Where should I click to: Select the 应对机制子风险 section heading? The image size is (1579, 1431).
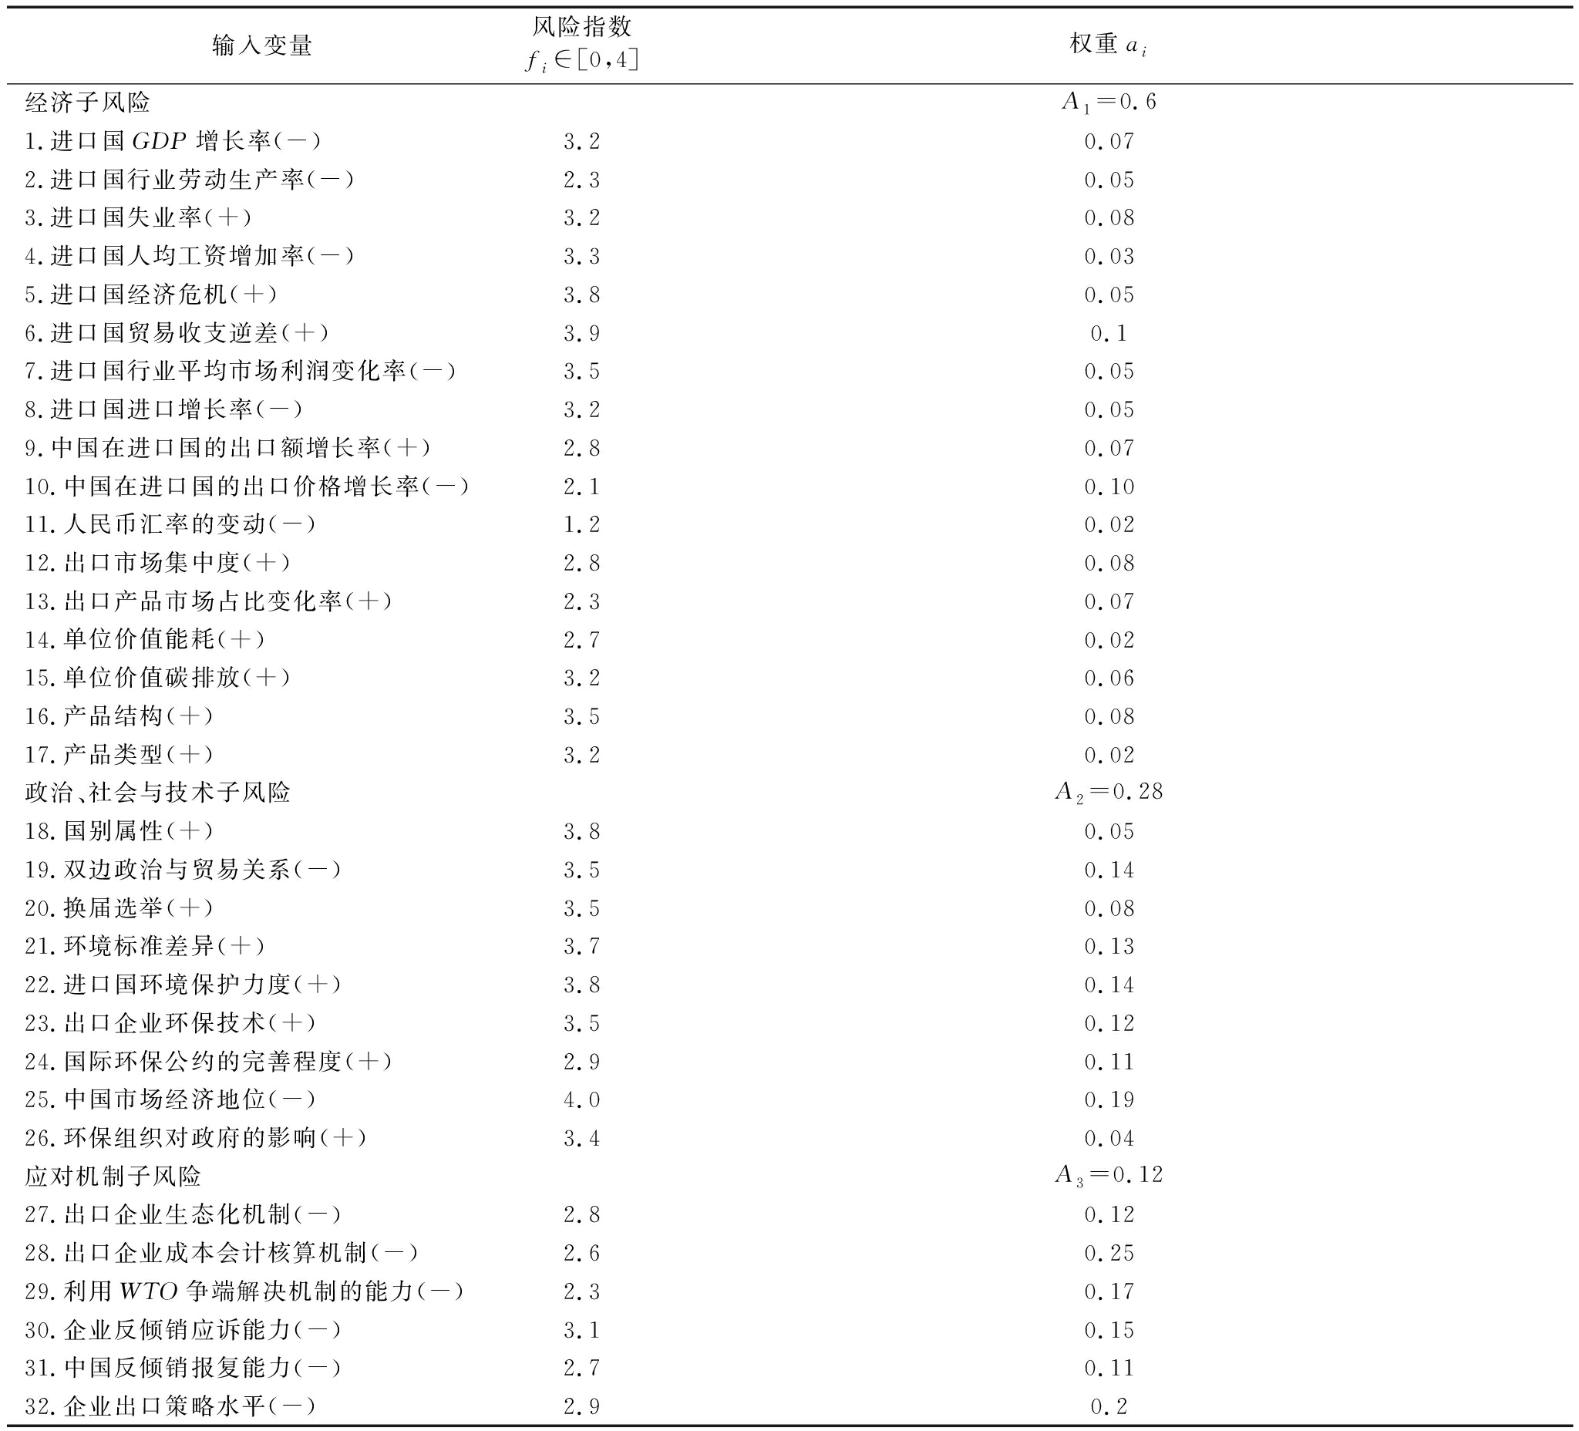click(x=113, y=1176)
